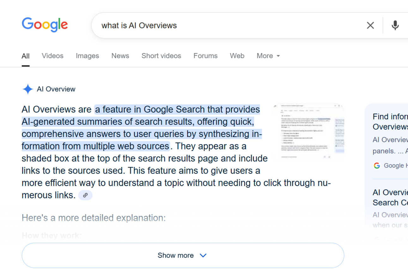Click the search box with query text

pyautogui.click(x=221, y=26)
